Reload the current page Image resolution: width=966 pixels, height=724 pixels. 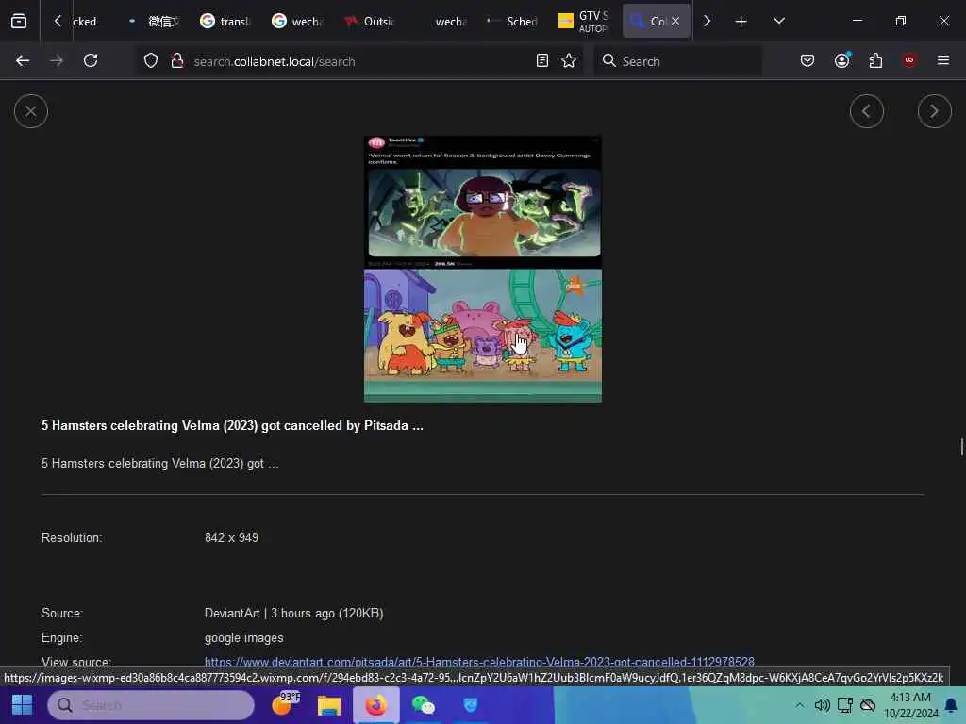point(91,61)
